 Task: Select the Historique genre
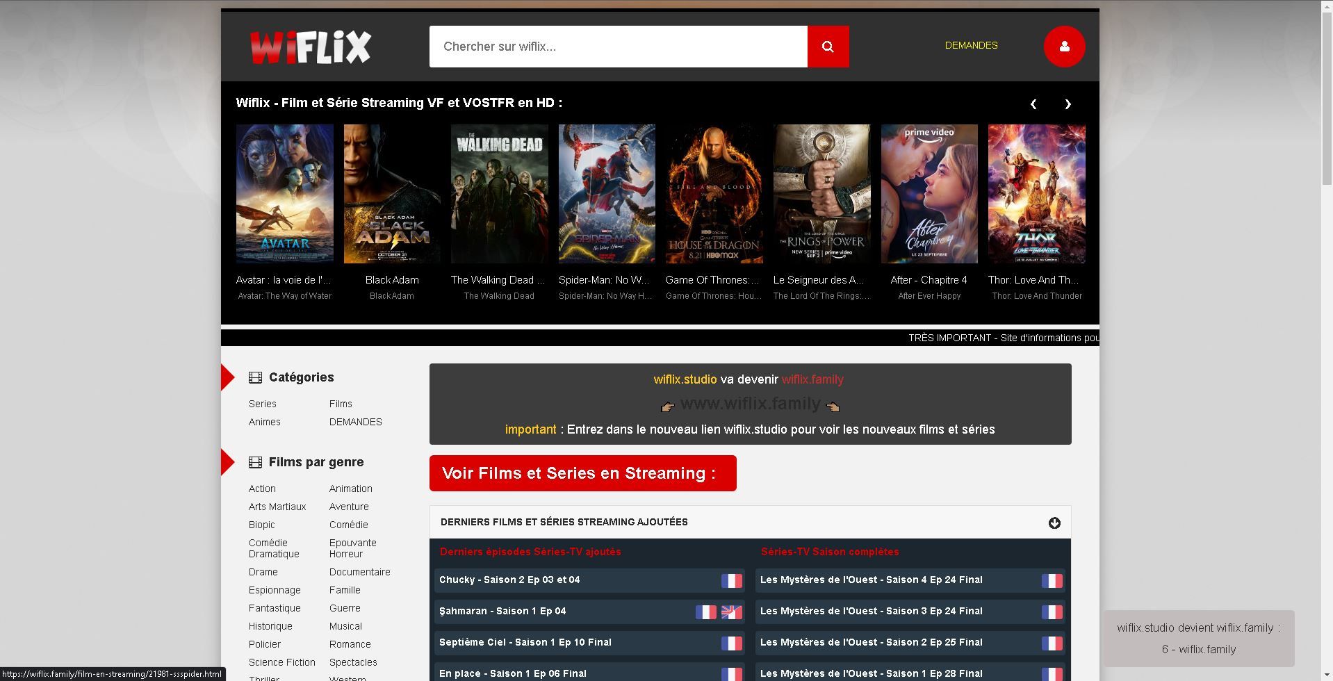(270, 626)
